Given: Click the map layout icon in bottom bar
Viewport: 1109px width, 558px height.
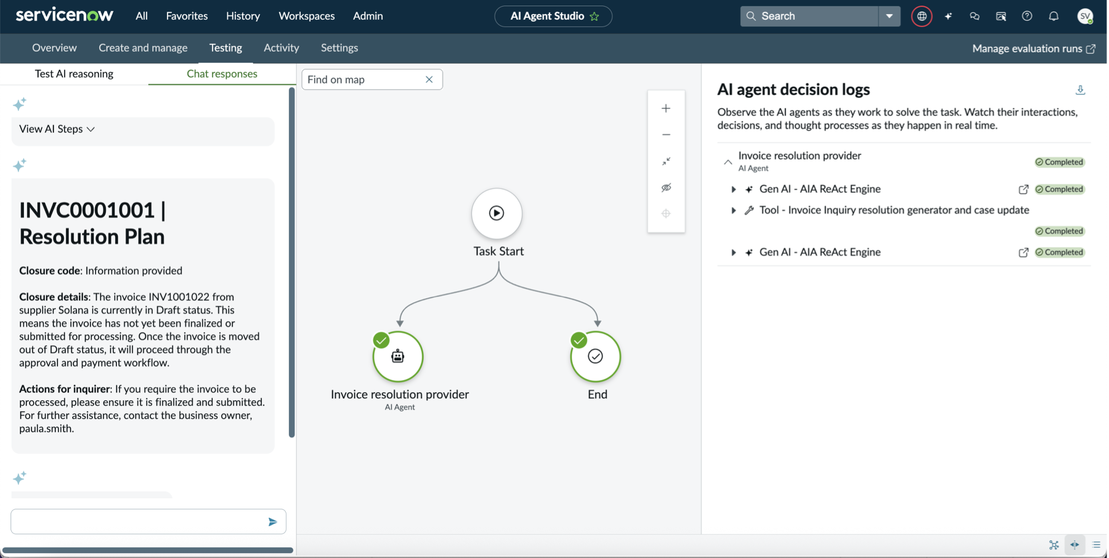Looking at the screenshot, I should click(1054, 545).
